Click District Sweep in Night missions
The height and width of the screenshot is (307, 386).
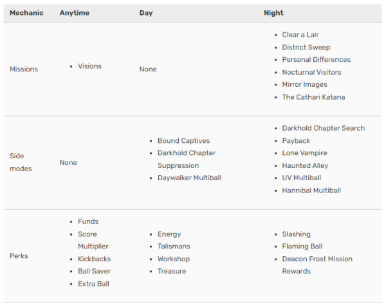(306, 47)
